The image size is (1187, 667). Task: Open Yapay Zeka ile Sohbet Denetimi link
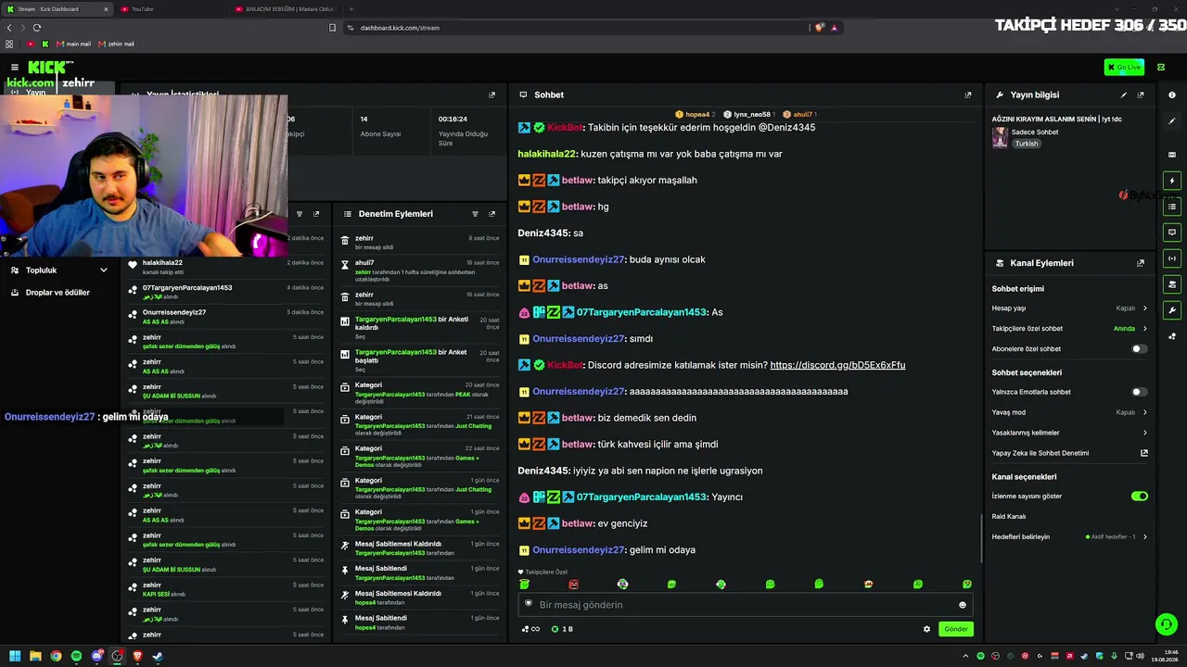1069,453
